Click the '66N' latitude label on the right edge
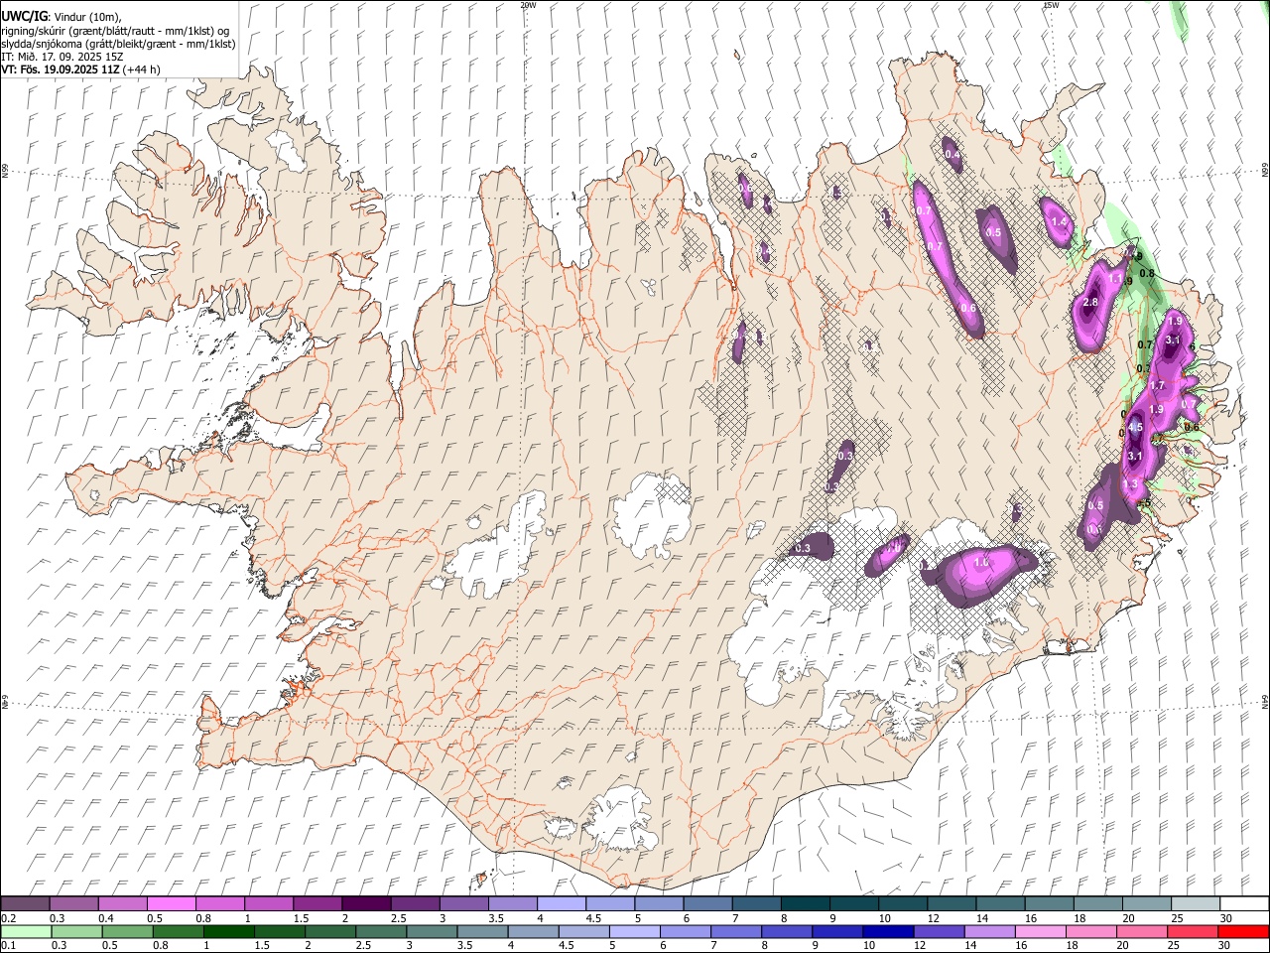The width and height of the screenshot is (1270, 953). [x=1264, y=171]
